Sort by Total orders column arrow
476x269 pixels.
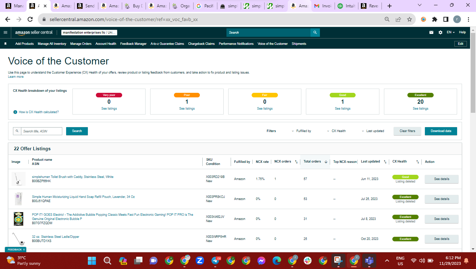(326, 162)
